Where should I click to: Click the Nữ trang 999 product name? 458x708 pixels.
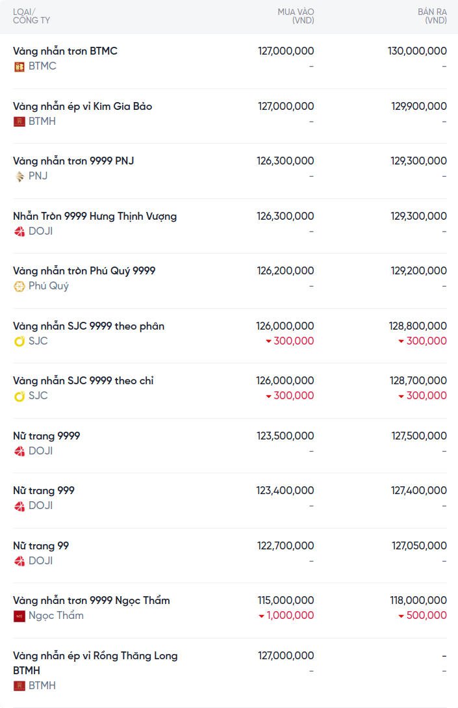pyautogui.click(x=44, y=490)
